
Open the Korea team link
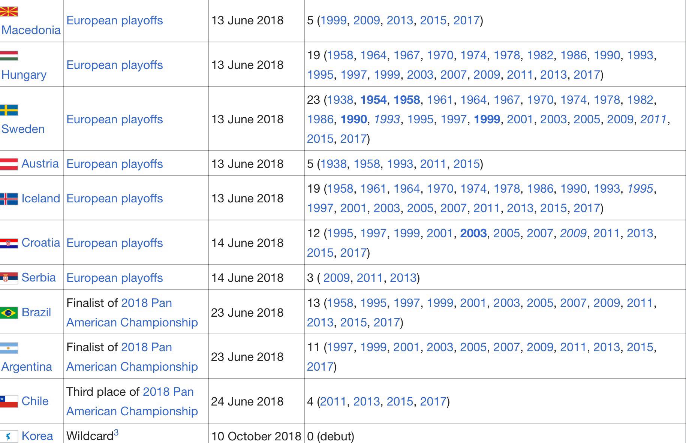pyautogui.click(x=37, y=436)
